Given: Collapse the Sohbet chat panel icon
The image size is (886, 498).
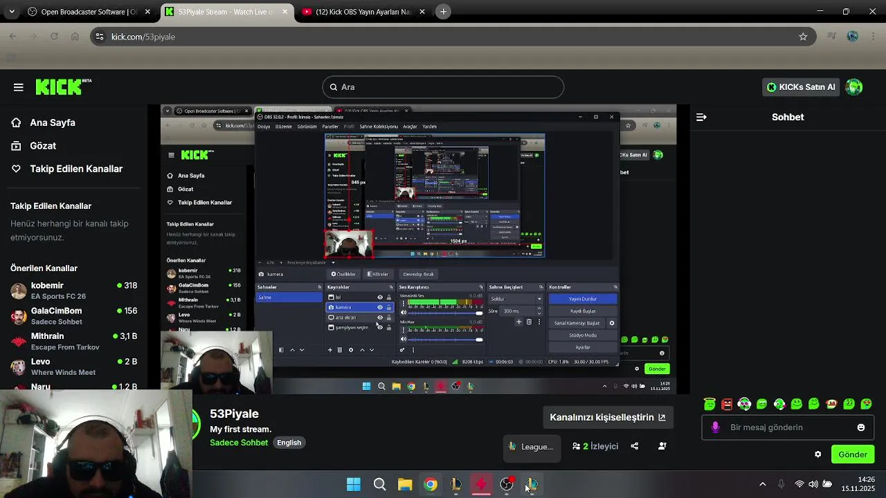Looking at the screenshot, I should click(x=701, y=117).
